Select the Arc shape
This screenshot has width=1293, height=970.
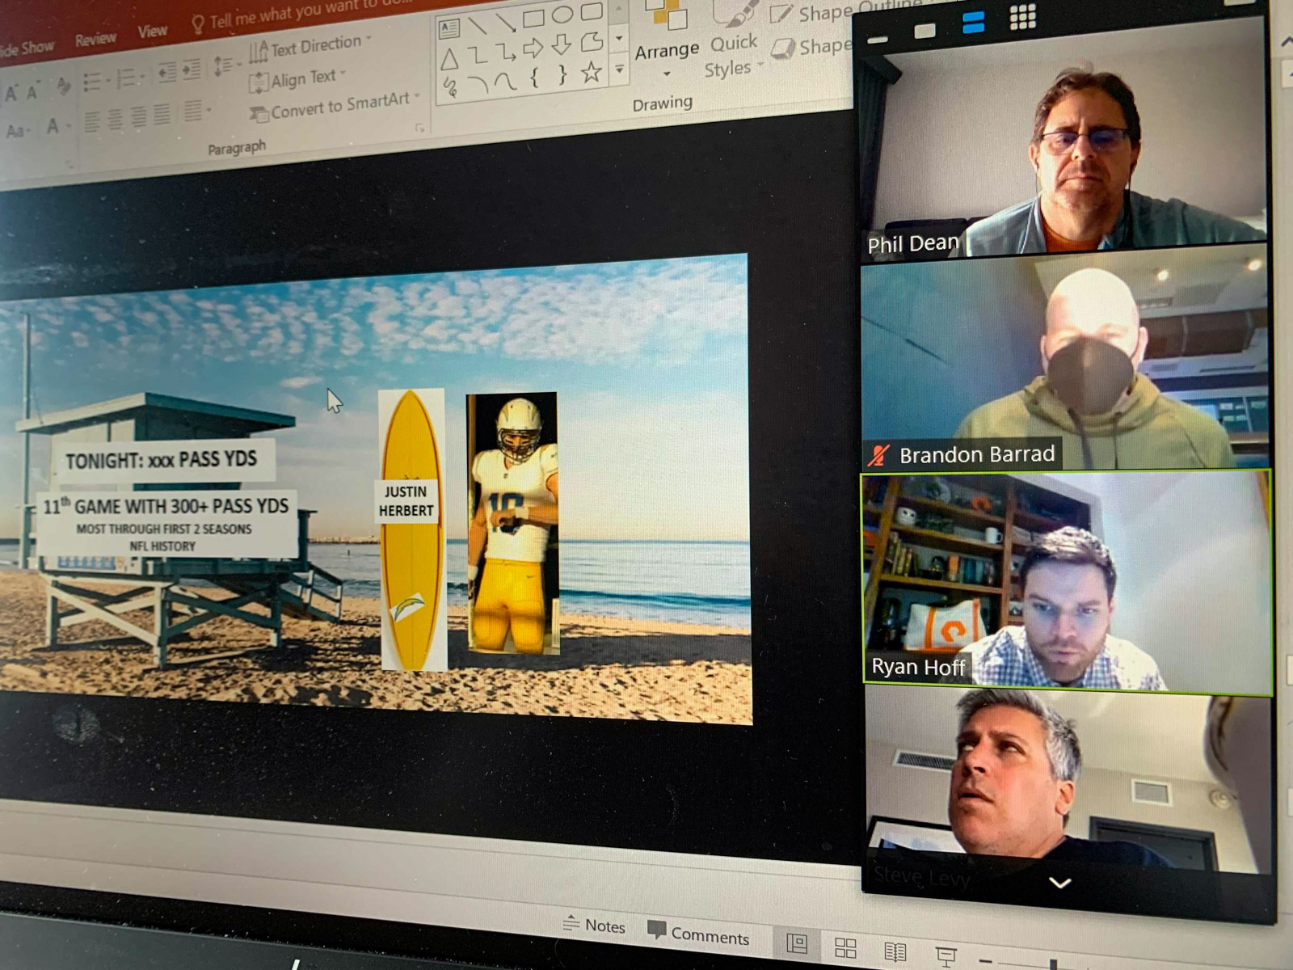[478, 85]
